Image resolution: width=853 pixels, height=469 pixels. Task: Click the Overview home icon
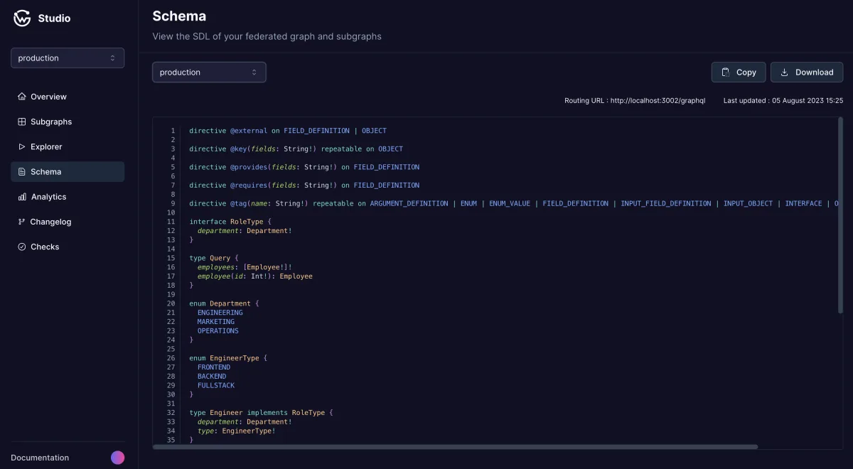(22, 97)
